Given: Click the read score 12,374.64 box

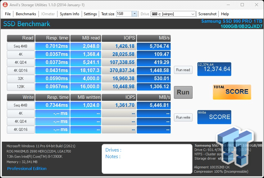Looking at the screenshot, I should point(214,69).
